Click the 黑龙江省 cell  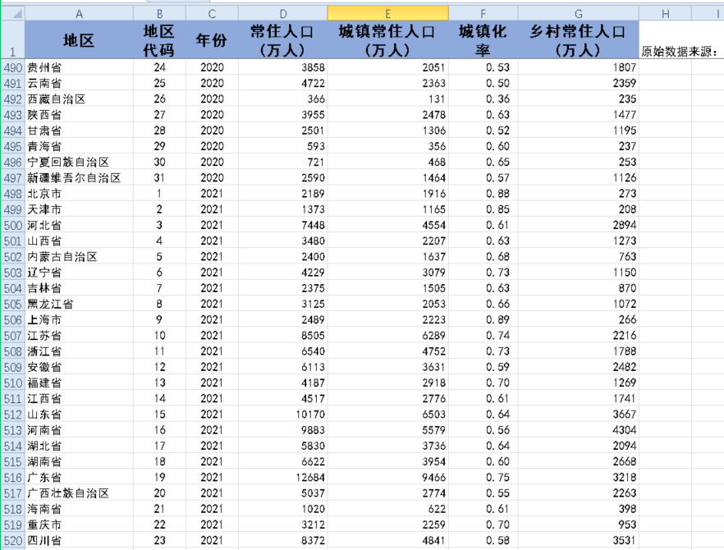click(79, 304)
